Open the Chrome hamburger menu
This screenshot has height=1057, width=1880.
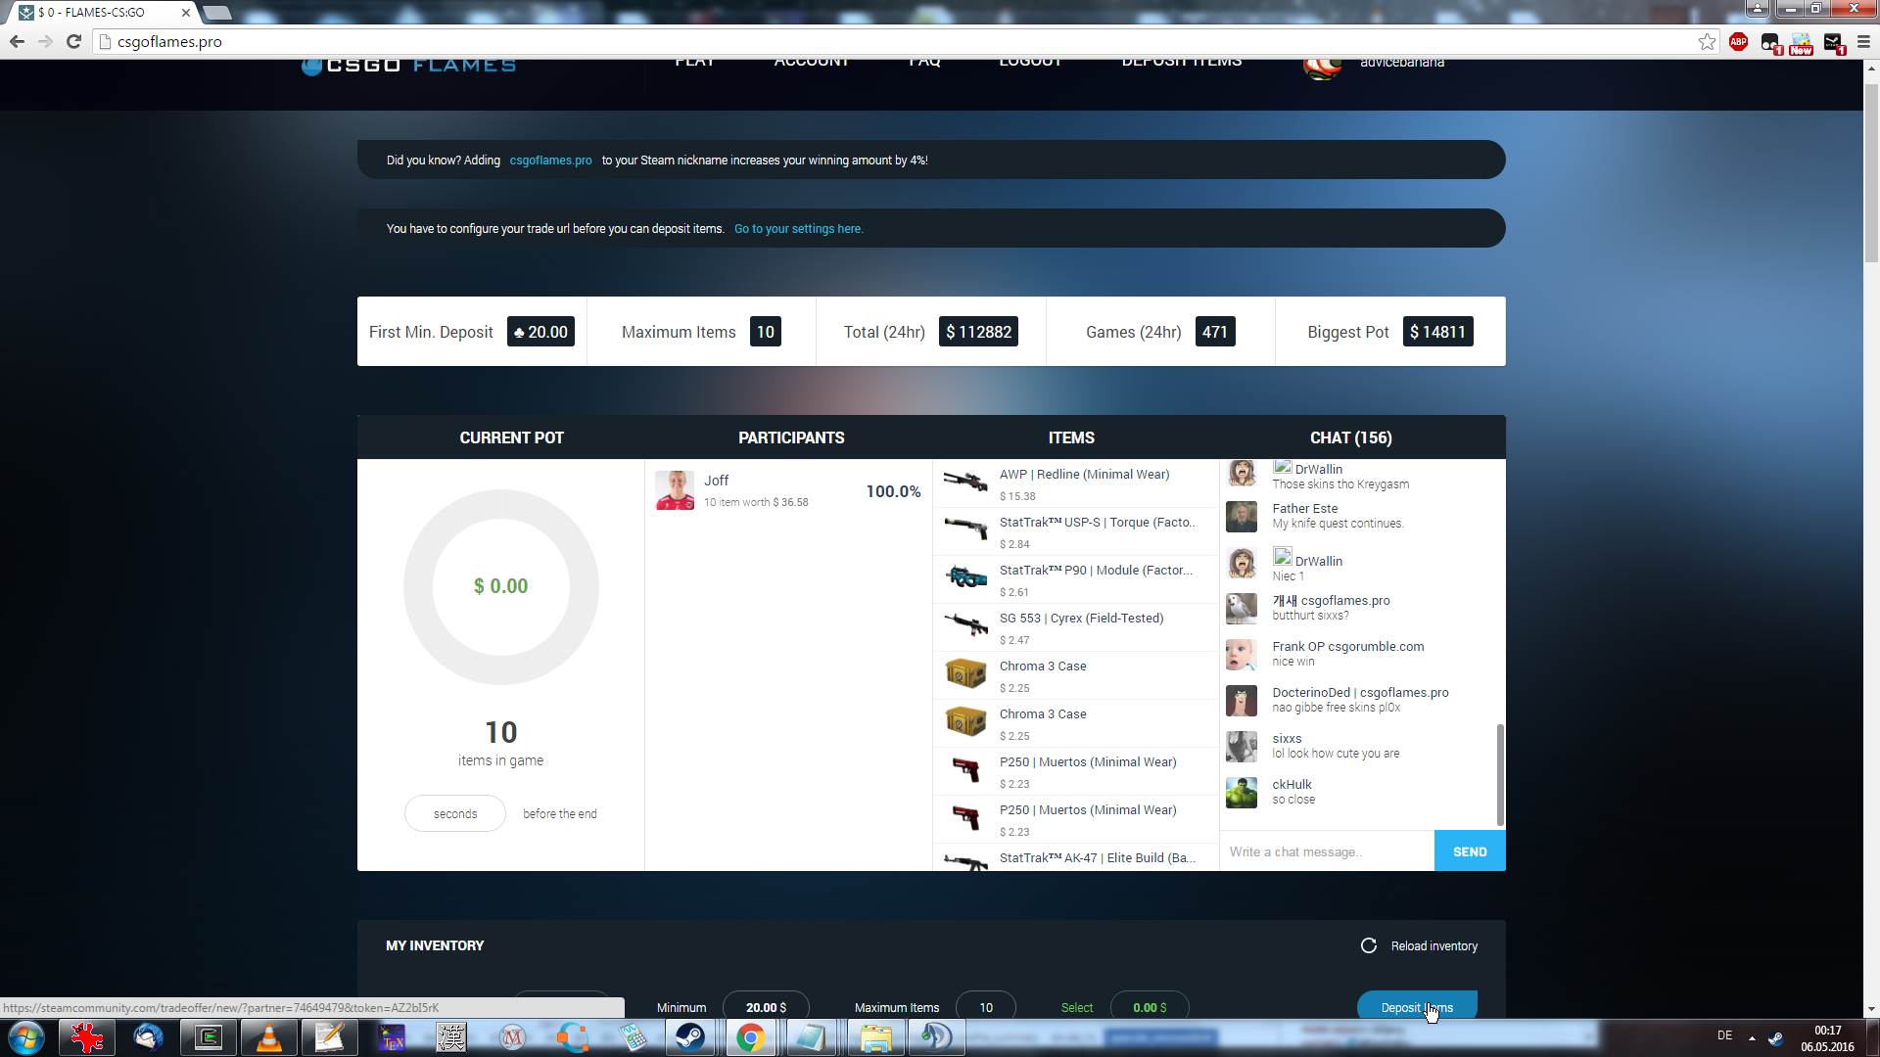tap(1863, 41)
